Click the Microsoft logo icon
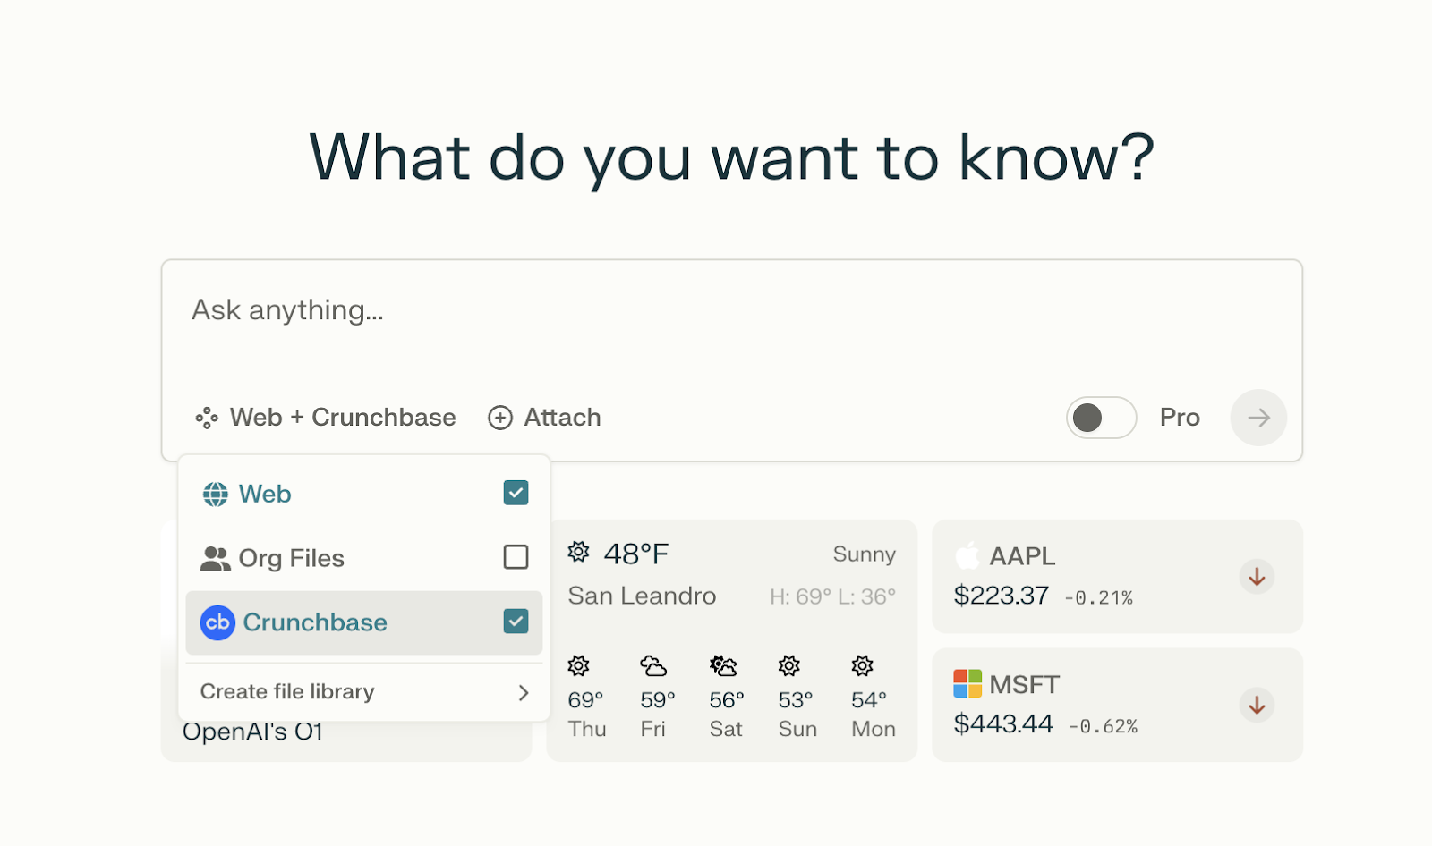The image size is (1432, 846). coord(967,684)
